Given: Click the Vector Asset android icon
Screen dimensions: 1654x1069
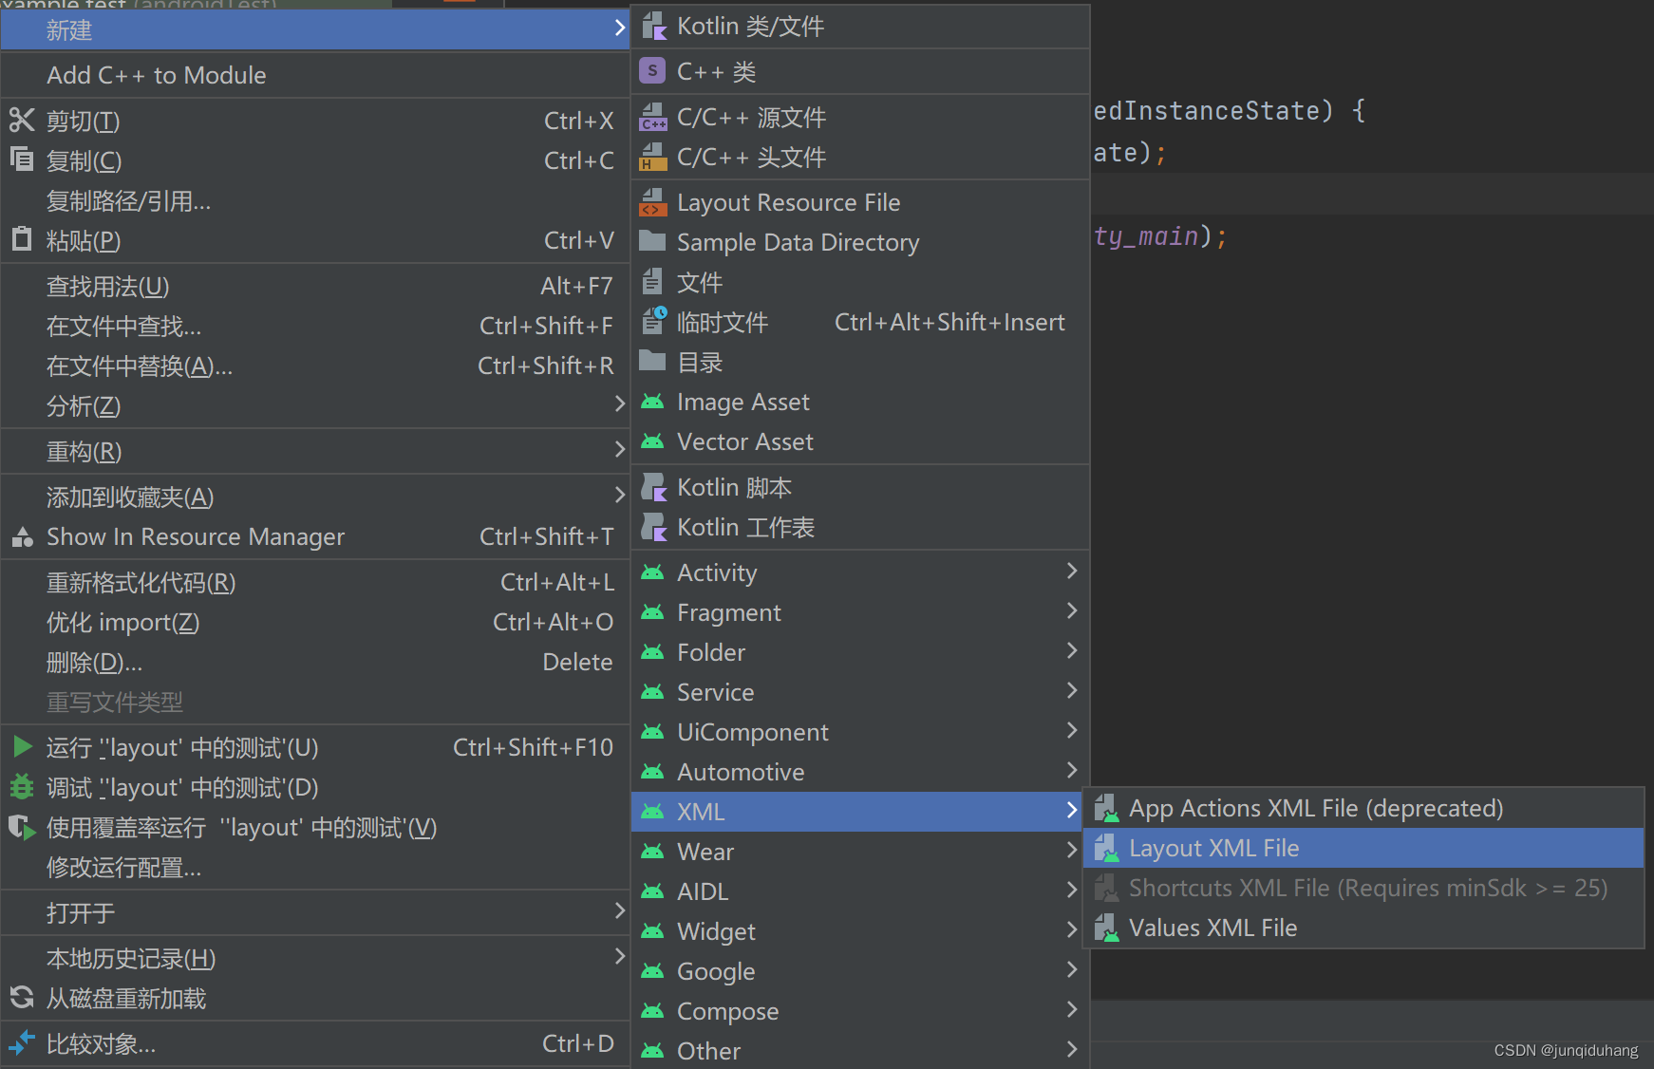Looking at the screenshot, I should click(x=652, y=441).
